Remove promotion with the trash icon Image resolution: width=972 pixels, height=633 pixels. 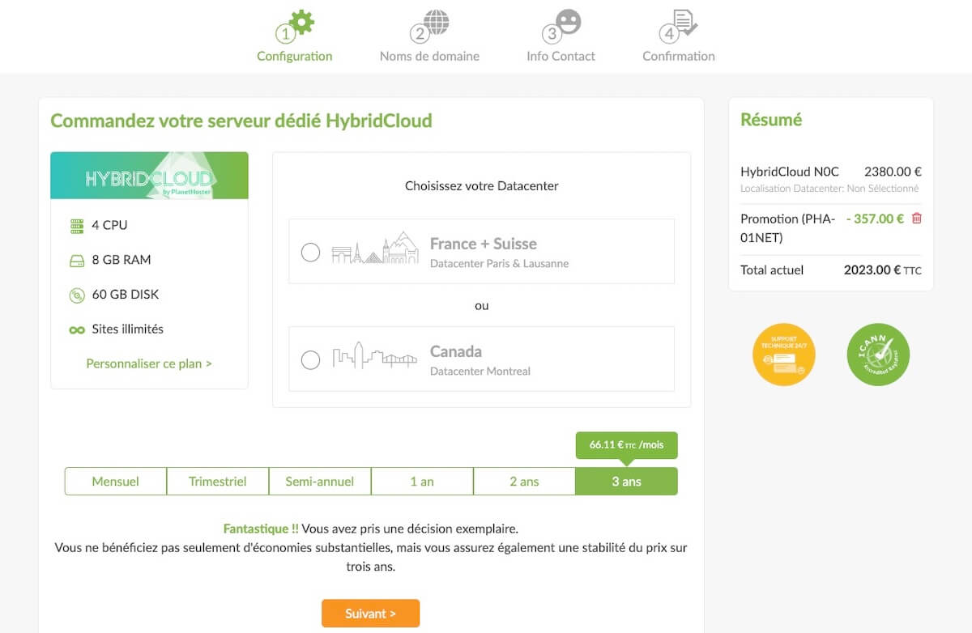[x=917, y=219]
